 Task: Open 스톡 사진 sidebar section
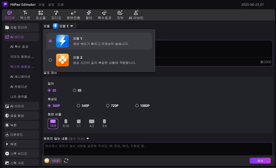(x=21, y=163)
